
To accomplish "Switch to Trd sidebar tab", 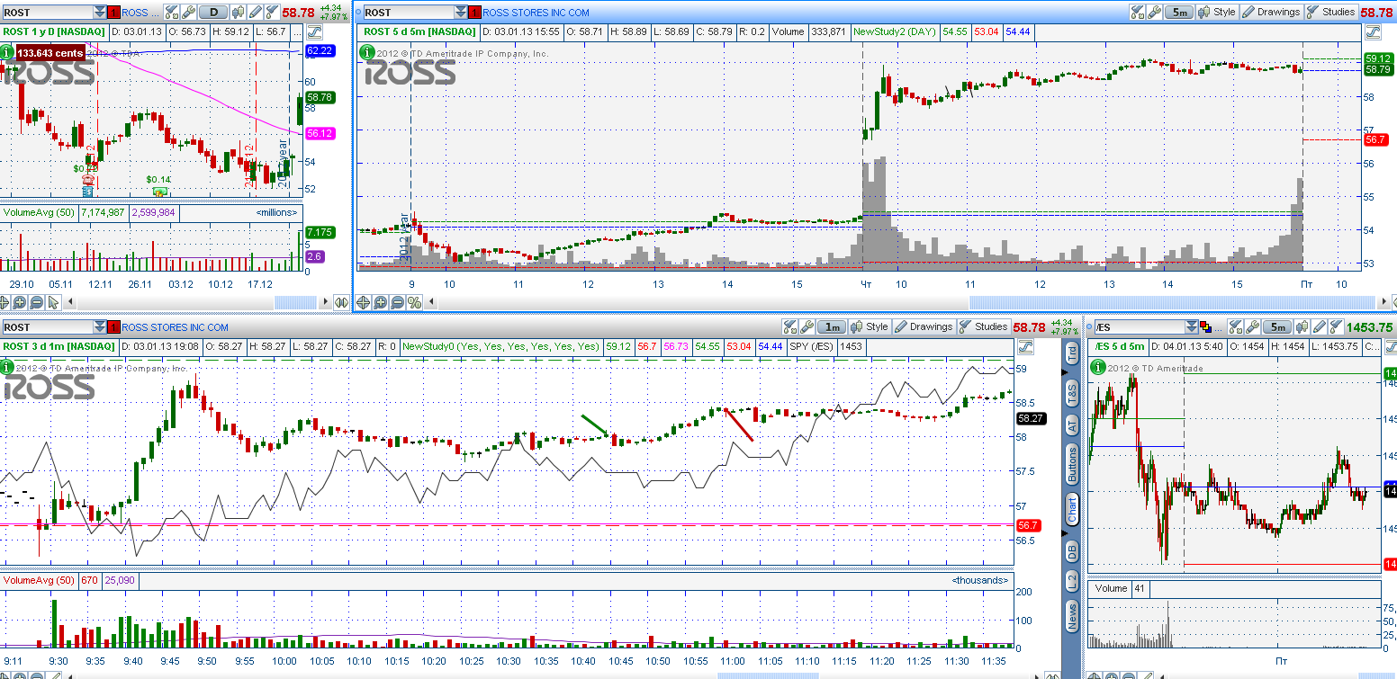I will (x=1072, y=353).
